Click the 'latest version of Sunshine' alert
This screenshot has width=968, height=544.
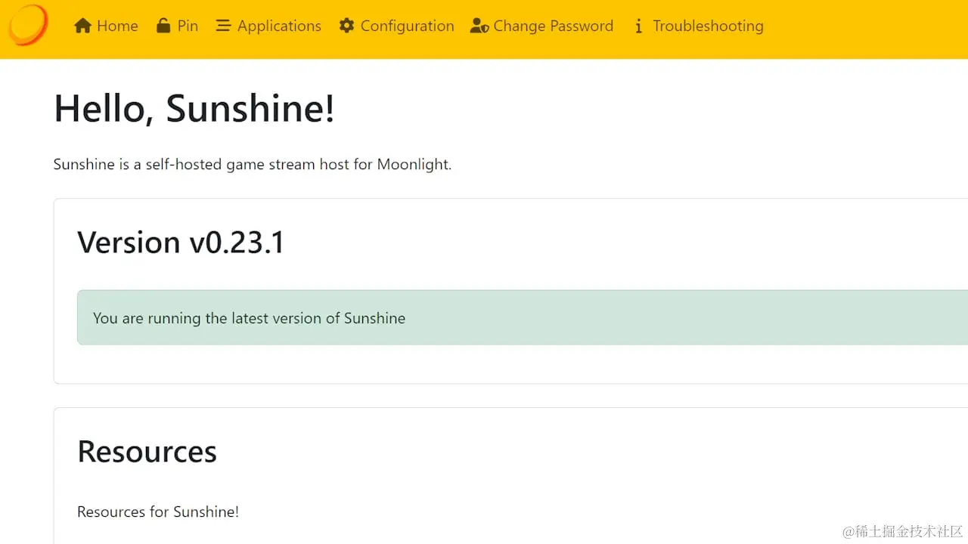click(x=523, y=317)
